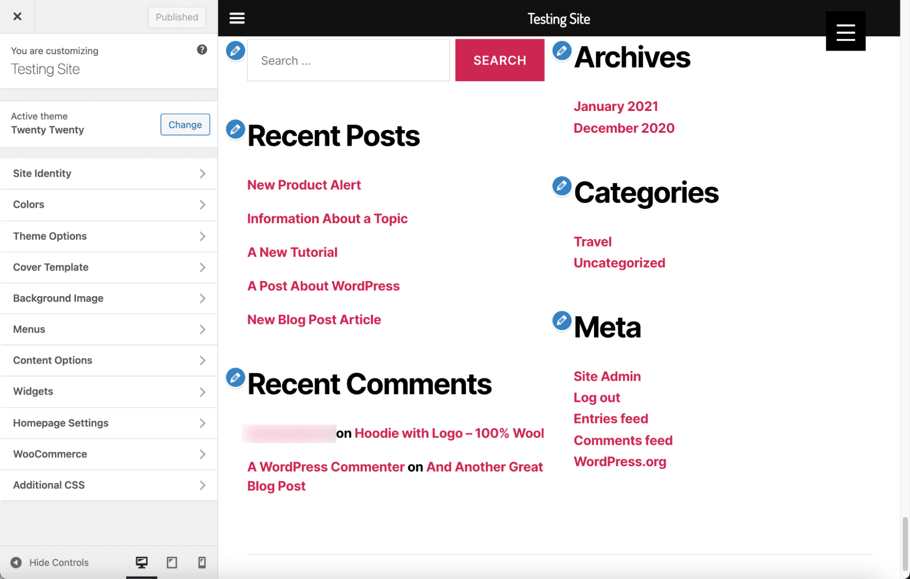Click the hamburger menu icon top-right
The image size is (910, 579).
[846, 30]
